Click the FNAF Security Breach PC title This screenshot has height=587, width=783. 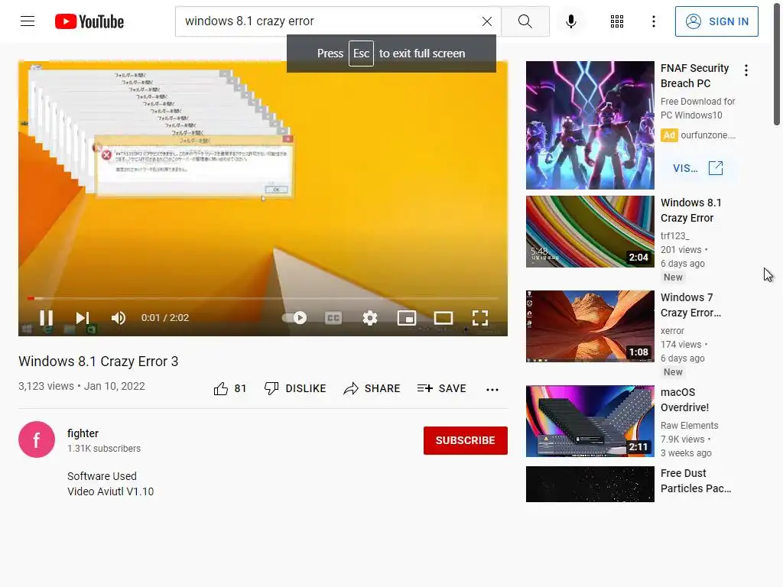coord(694,76)
